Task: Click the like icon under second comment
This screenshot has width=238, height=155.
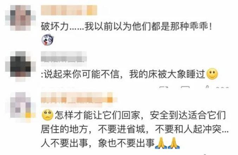Action: pyautogui.click(x=207, y=87)
